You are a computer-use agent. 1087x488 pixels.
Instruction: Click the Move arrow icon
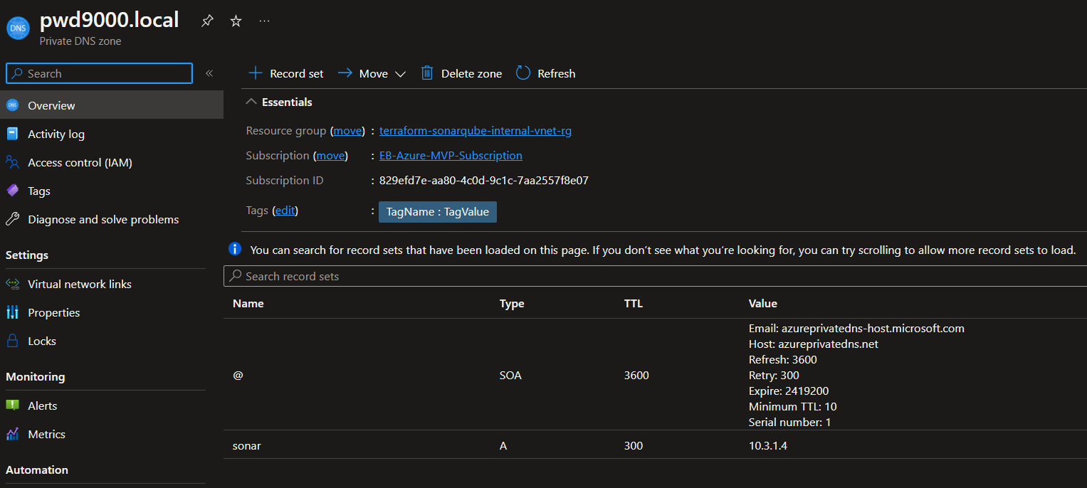coord(345,73)
